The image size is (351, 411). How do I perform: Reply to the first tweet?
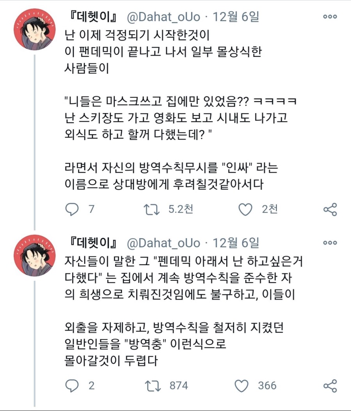click(72, 209)
